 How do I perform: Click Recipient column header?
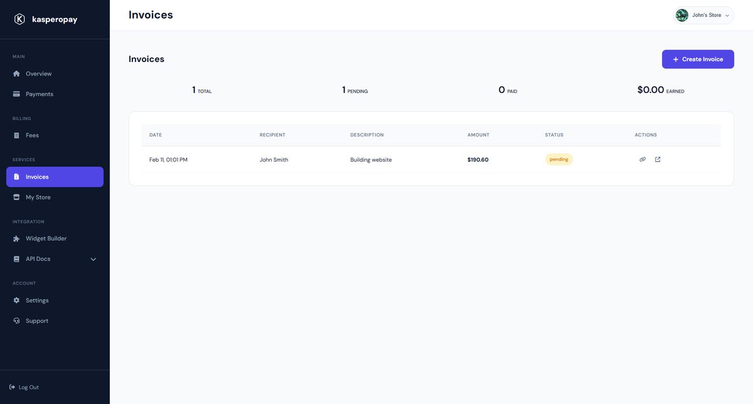[272, 135]
